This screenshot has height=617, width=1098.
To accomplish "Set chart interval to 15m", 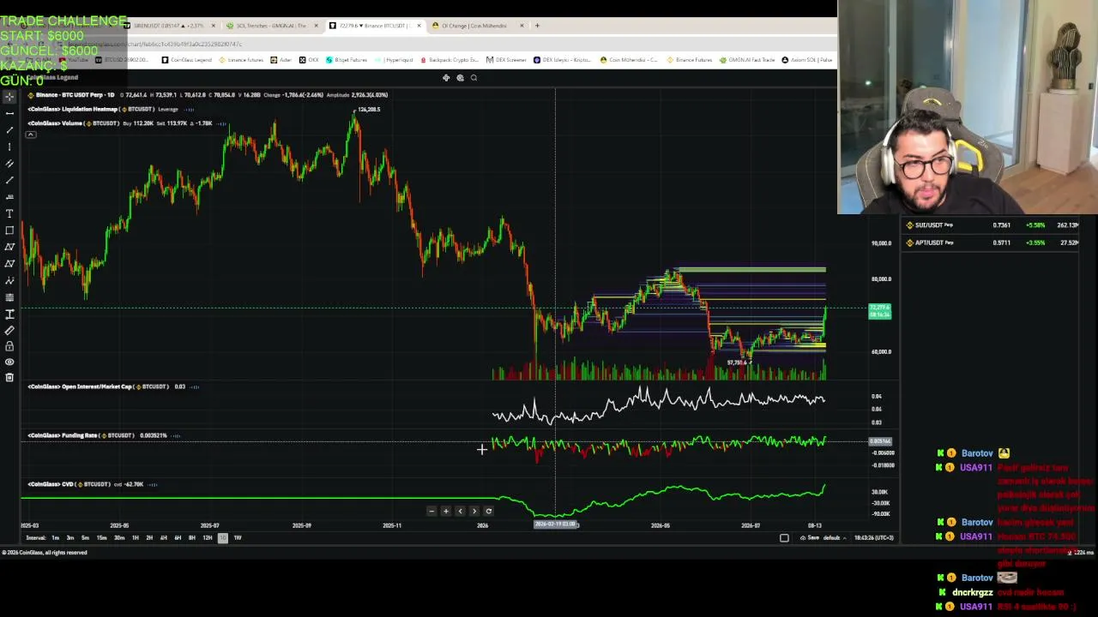I will pyautogui.click(x=101, y=538).
